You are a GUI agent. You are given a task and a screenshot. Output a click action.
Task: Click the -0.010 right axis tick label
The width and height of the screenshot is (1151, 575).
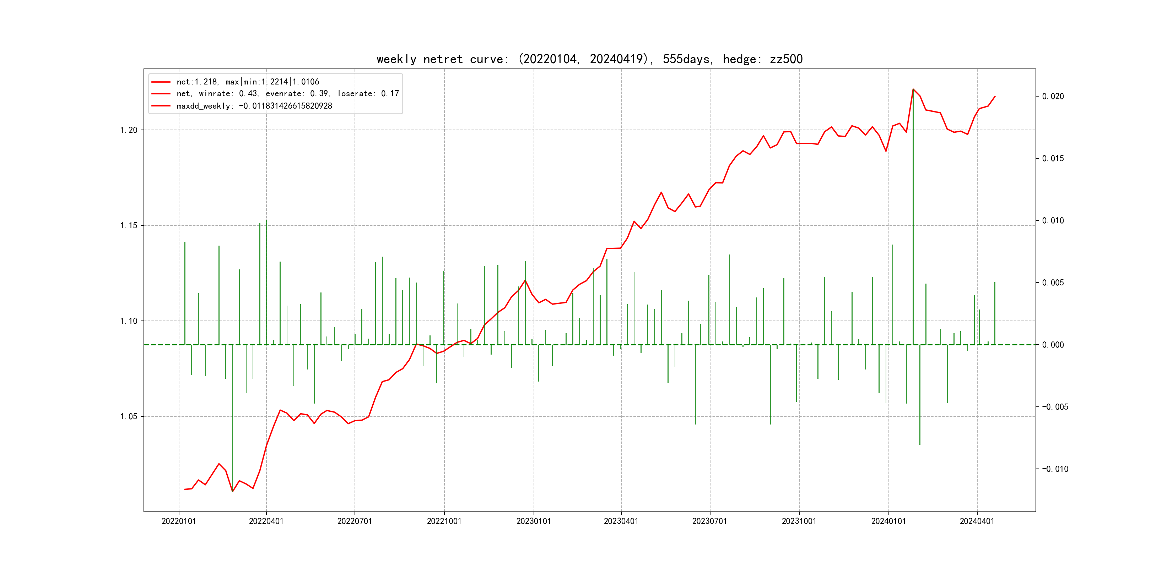click(1055, 469)
